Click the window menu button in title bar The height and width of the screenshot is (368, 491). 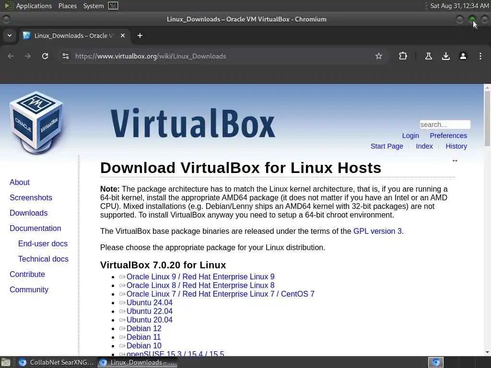coord(6,19)
